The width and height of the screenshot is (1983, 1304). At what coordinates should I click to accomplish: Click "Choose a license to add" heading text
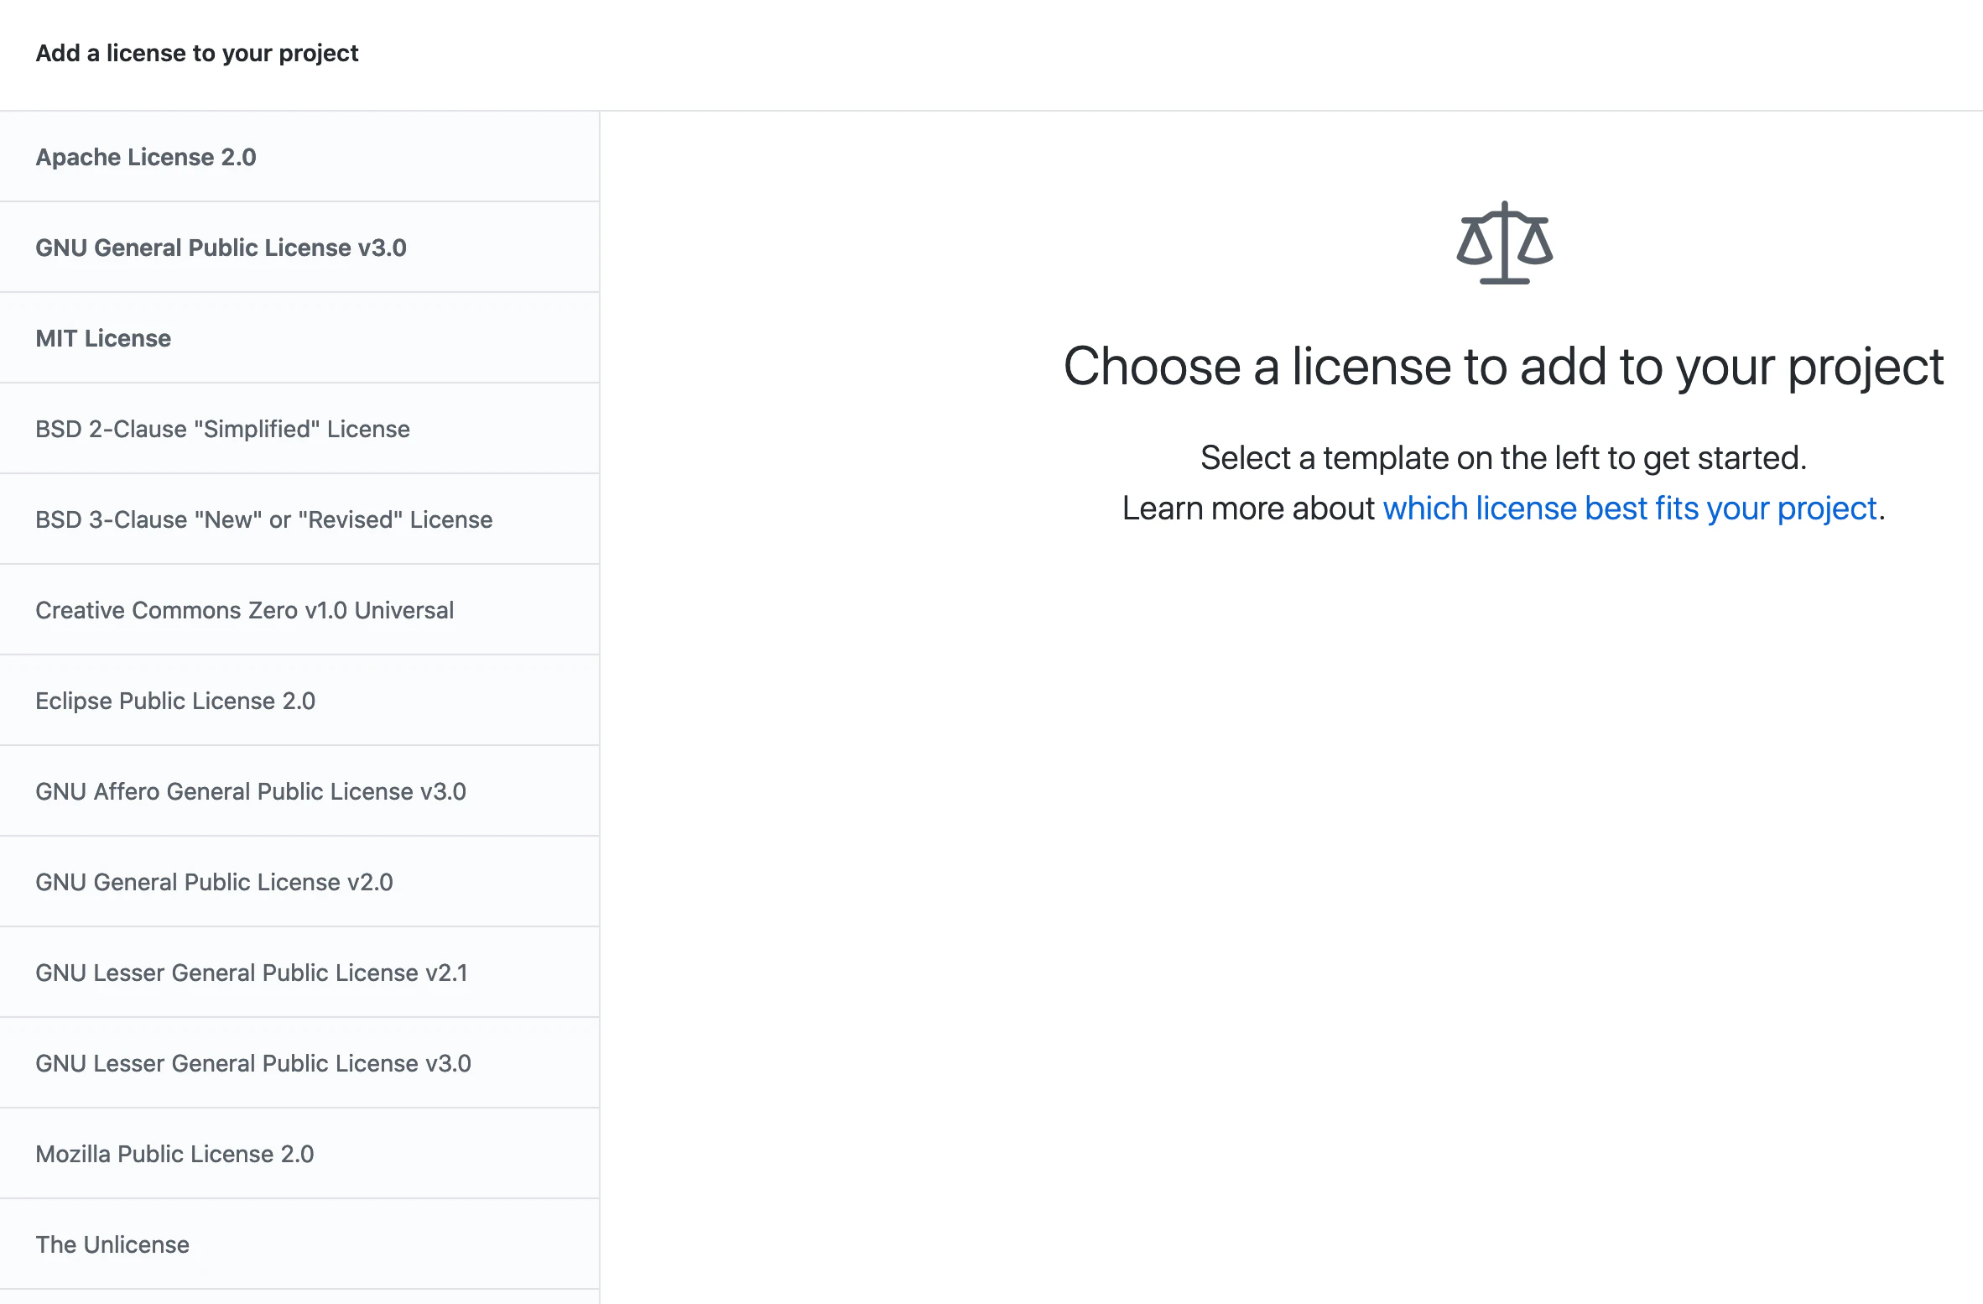(1503, 367)
